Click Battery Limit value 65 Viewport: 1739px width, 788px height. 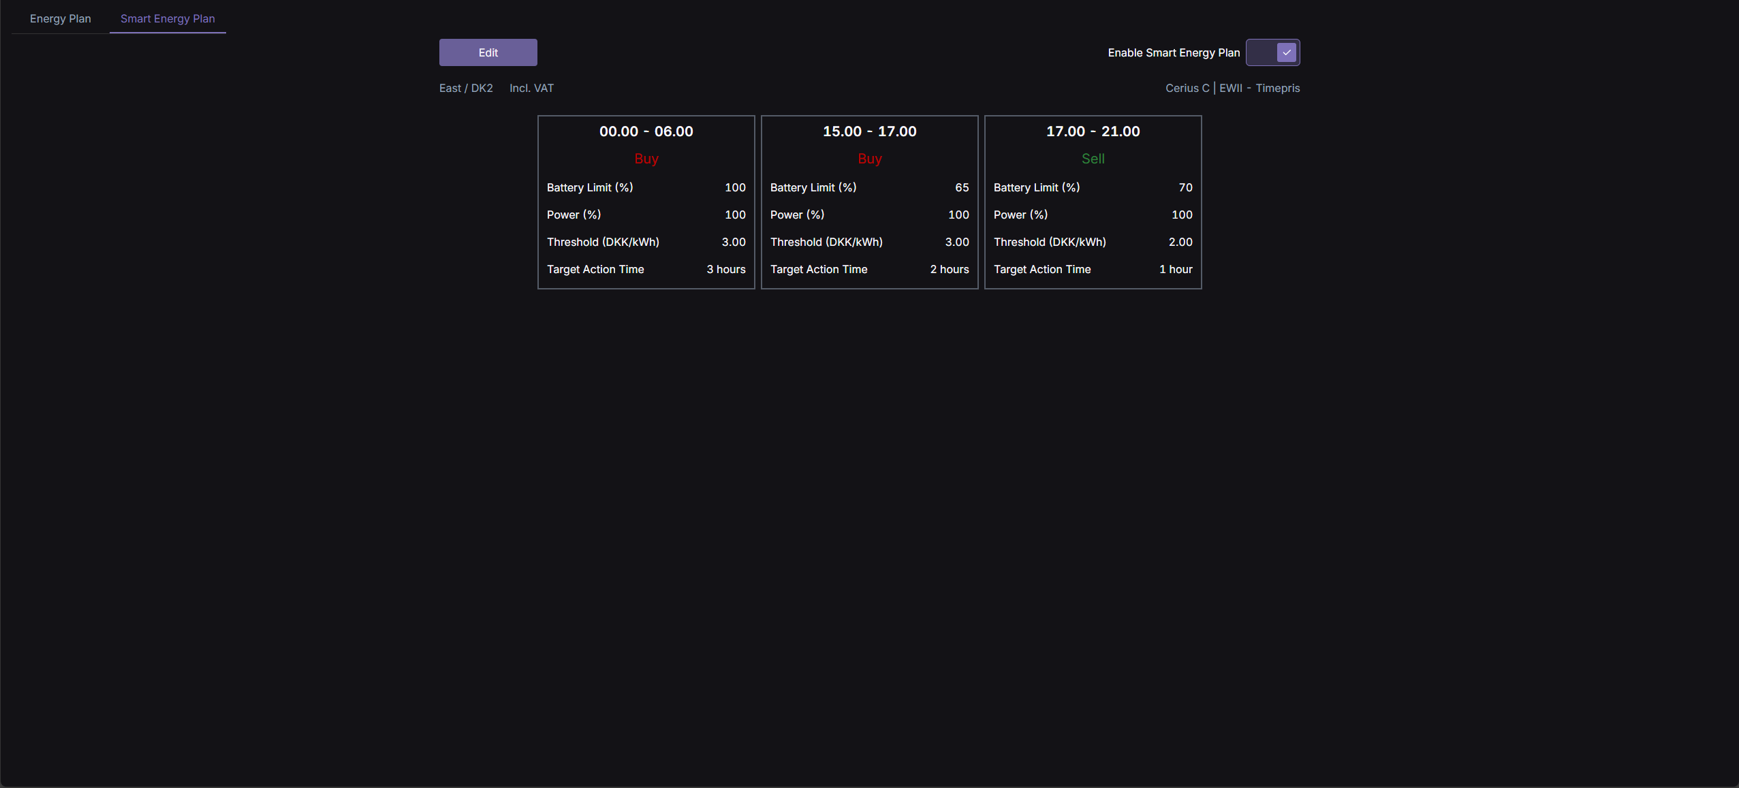coord(961,187)
